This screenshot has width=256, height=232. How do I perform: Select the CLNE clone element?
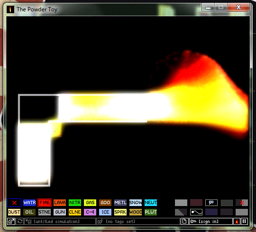coord(75,212)
